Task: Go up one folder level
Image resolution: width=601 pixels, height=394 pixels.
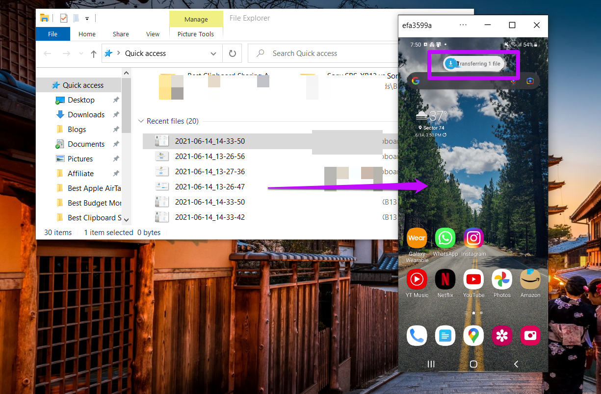Action: tap(93, 53)
